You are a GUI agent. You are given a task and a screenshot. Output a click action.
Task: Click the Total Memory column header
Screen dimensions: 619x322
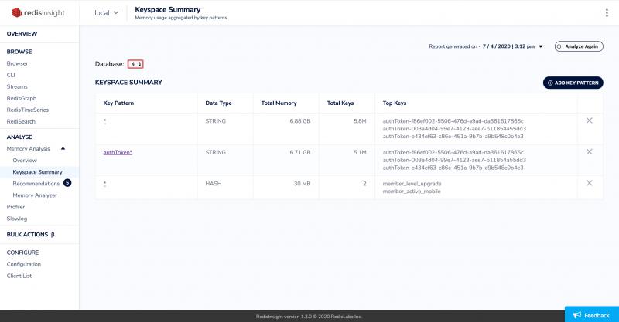[x=279, y=103]
